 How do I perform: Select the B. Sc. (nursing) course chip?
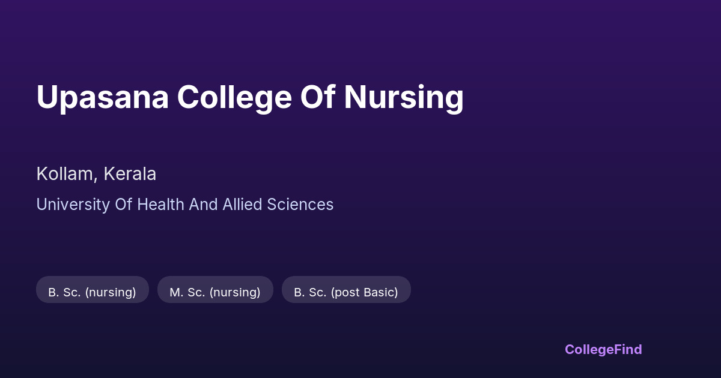92,292
